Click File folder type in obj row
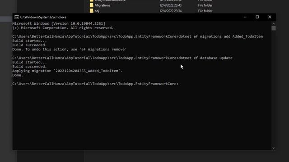 tap(205, 11)
